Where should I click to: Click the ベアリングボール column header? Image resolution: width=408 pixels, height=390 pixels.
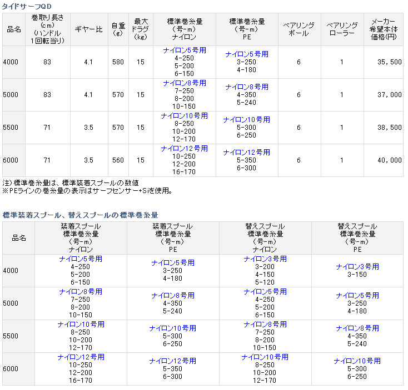click(298, 29)
